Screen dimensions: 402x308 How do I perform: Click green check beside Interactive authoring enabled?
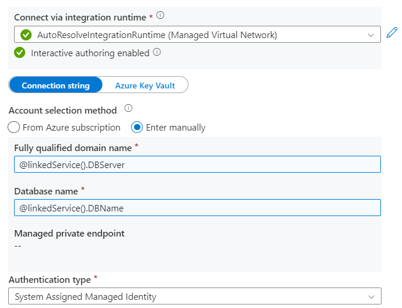tap(20, 53)
